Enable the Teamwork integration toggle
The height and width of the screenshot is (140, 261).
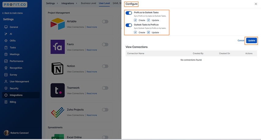[x=105, y=88]
